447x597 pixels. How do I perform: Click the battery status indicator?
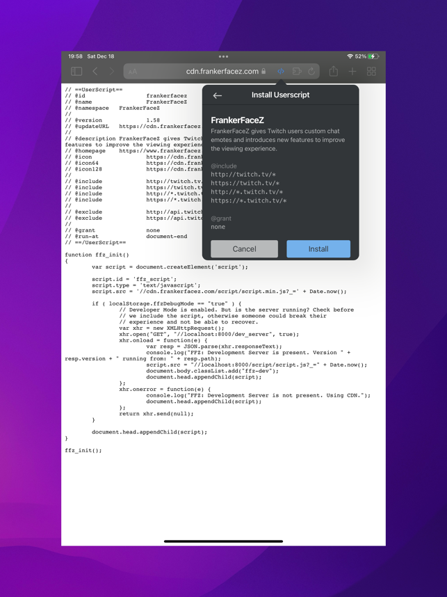(x=373, y=56)
